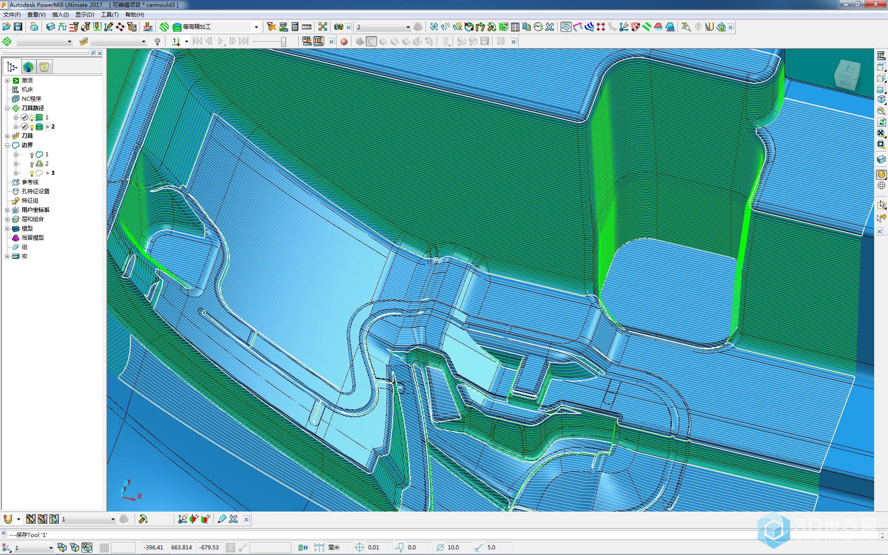Toggle lightbulb for boundary 1
Screen dimensions: 888x555
pyautogui.click(x=32, y=154)
